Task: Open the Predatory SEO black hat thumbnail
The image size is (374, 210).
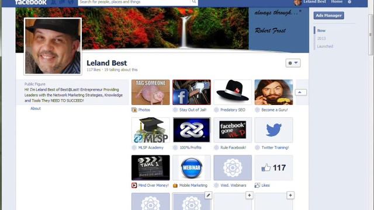Action: (233, 92)
